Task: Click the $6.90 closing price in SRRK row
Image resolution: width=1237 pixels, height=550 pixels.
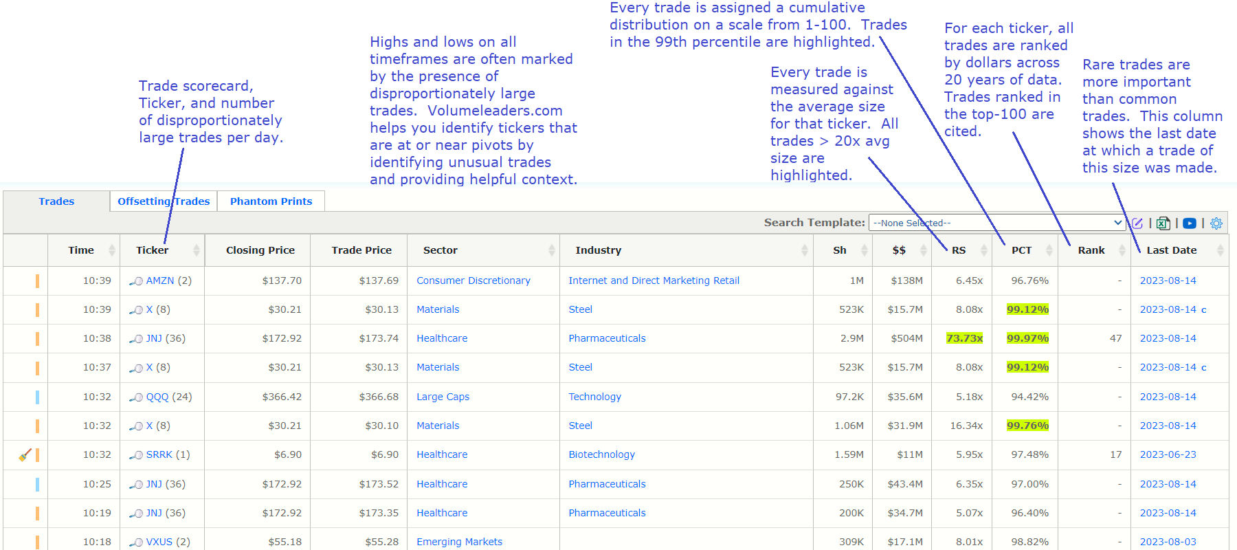Action: 288,454
